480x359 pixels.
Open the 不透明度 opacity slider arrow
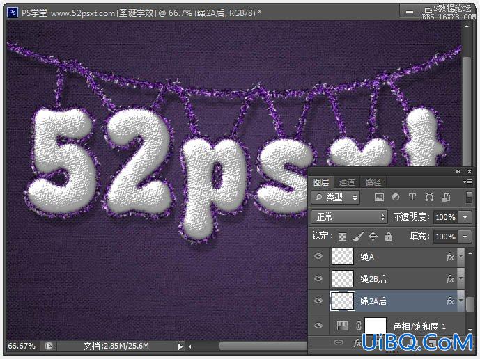click(465, 217)
